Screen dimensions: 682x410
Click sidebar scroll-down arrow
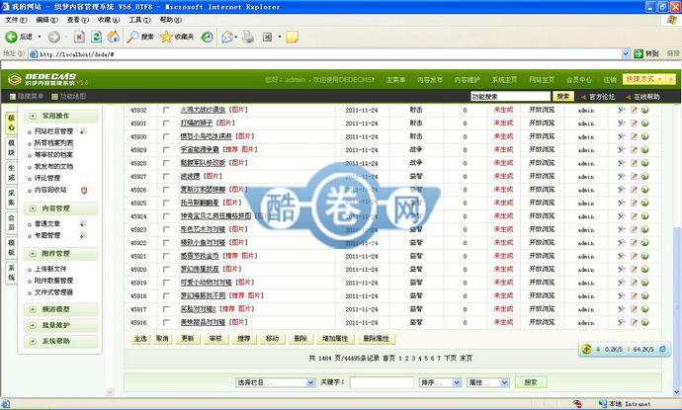click(110, 392)
